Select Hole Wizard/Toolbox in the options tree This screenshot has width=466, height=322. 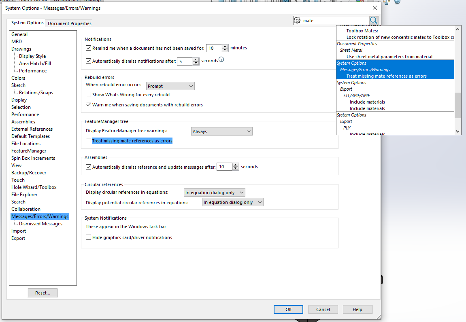coord(34,187)
